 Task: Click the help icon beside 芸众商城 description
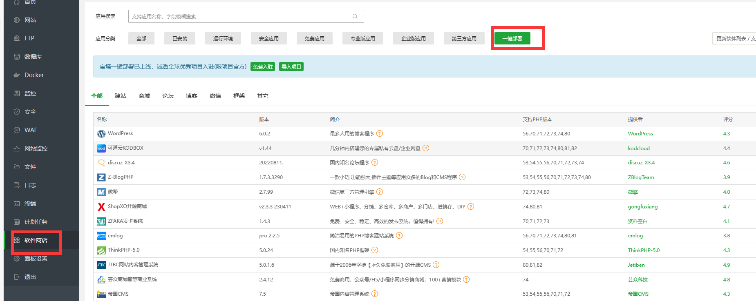click(466, 279)
